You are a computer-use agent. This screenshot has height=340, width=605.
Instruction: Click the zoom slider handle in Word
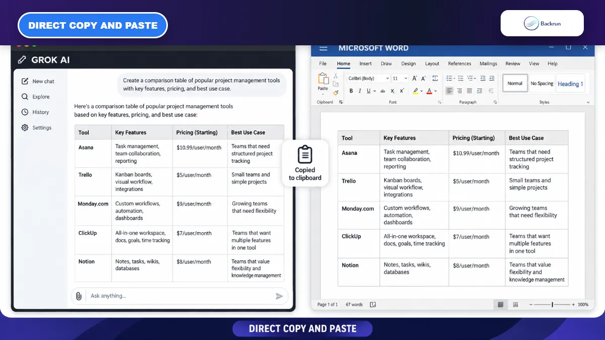pos(552,305)
